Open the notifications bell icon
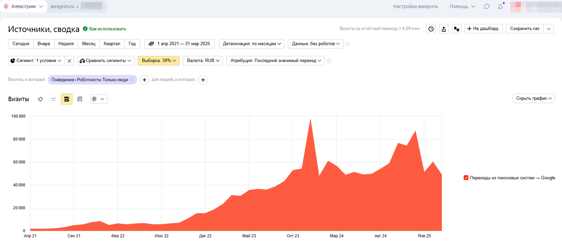Screen dimensions: 562x243 [500, 6]
